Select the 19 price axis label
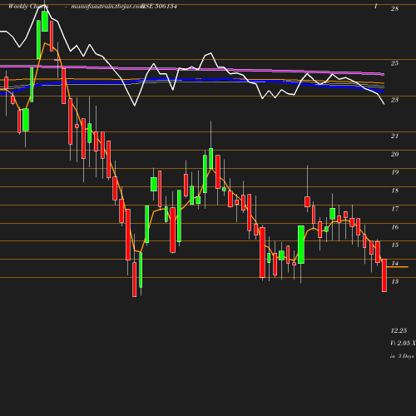Screen dimensions: 416x416 pyautogui.click(x=394, y=172)
